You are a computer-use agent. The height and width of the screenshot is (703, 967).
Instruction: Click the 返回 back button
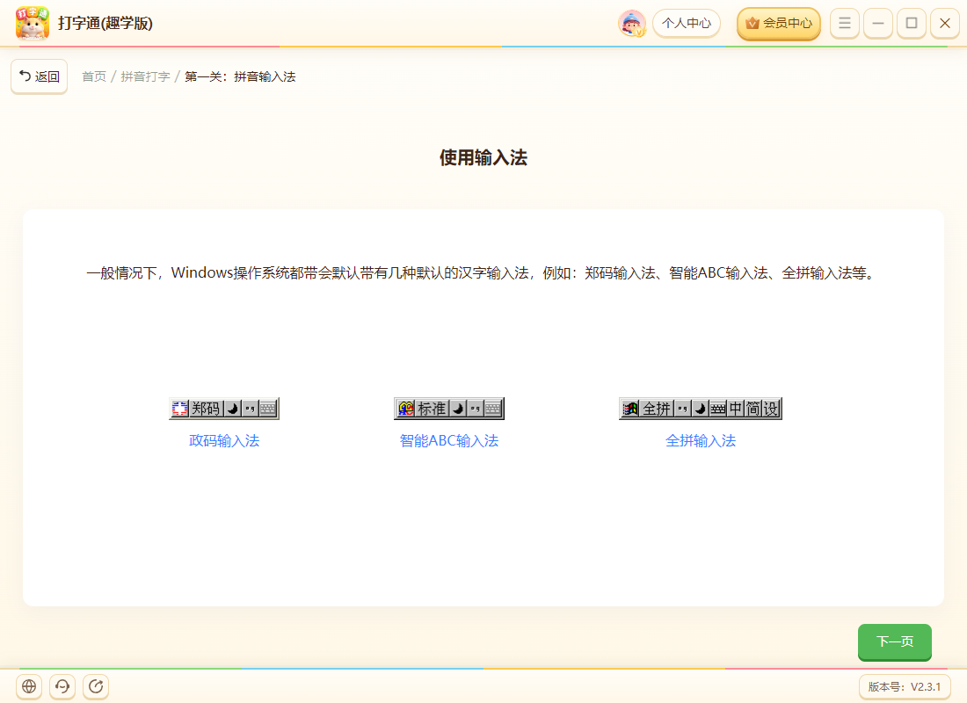coord(39,76)
